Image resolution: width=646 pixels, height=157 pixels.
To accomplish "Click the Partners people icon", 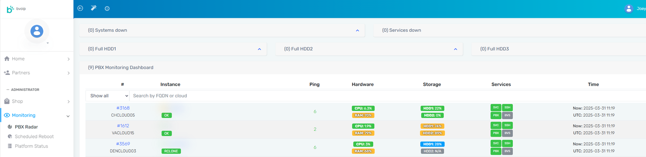I will pos(7,73).
